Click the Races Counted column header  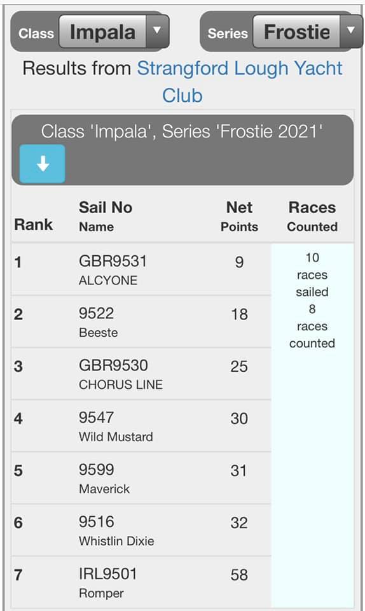pos(312,216)
